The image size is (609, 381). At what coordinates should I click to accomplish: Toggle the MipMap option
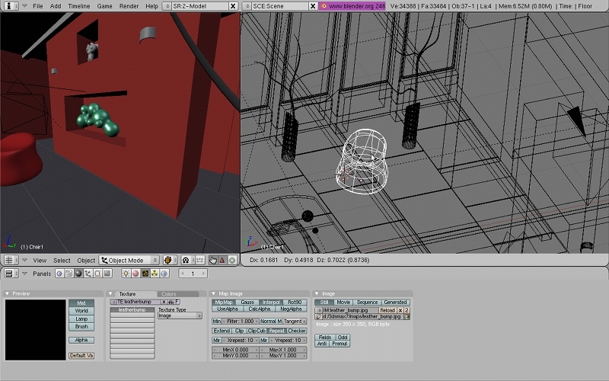click(224, 303)
